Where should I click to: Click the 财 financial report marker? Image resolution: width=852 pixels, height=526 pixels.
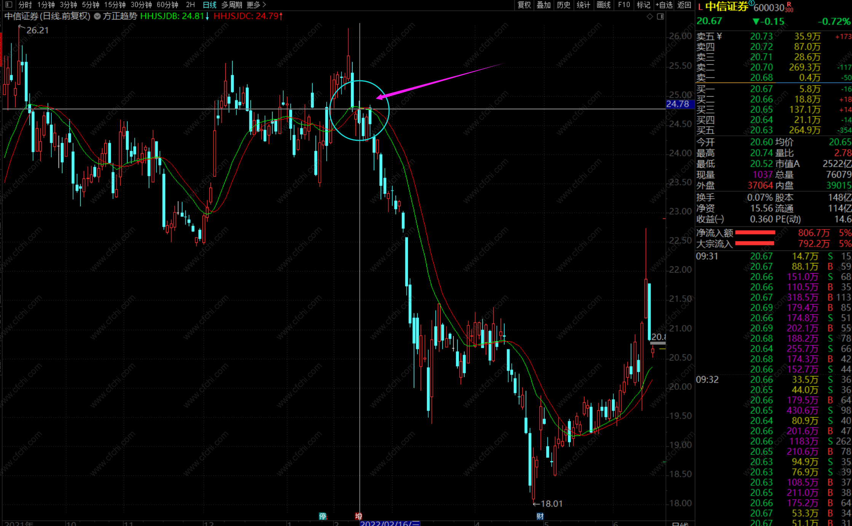click(540, 516)
